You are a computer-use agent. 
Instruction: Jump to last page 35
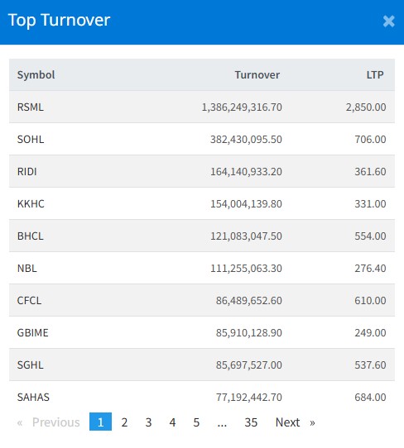[251, 422]
